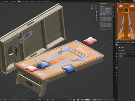The width and height of the screenshot is (135, 101).
Task: Open the viewport Edge menu
Action: click(21, 100)
